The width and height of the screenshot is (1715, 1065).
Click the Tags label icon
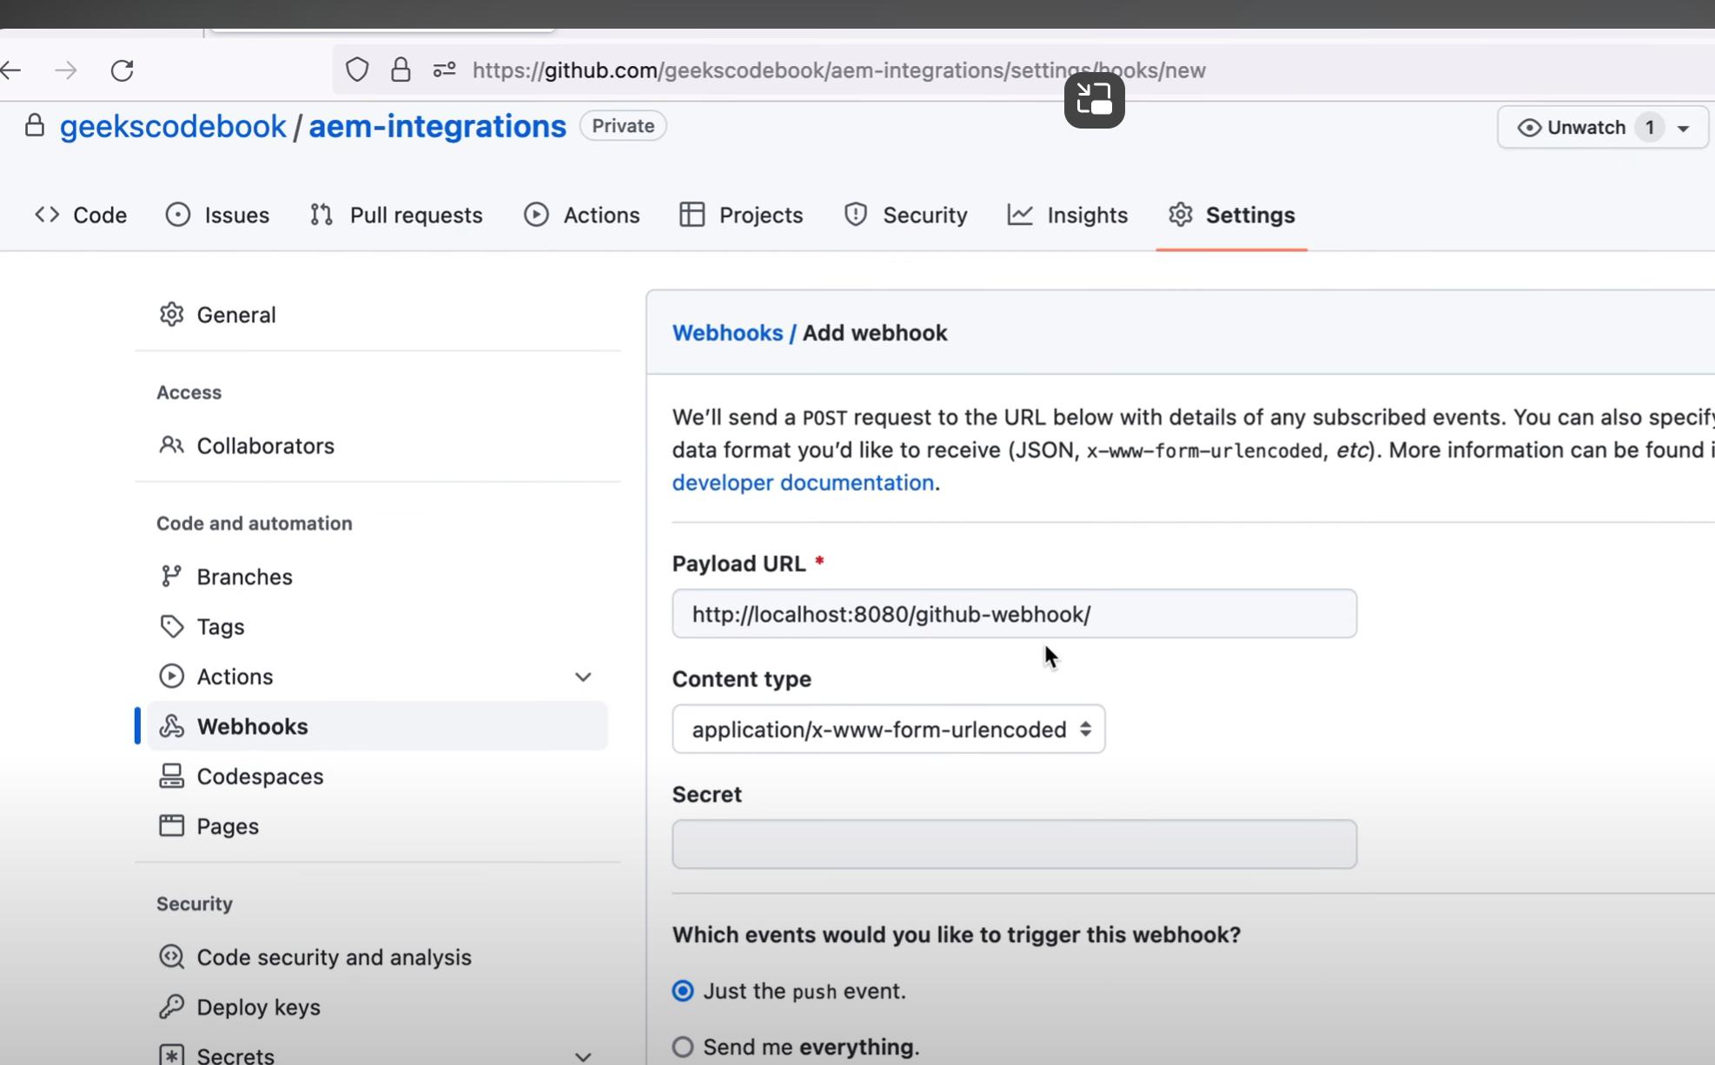(172, 626)
